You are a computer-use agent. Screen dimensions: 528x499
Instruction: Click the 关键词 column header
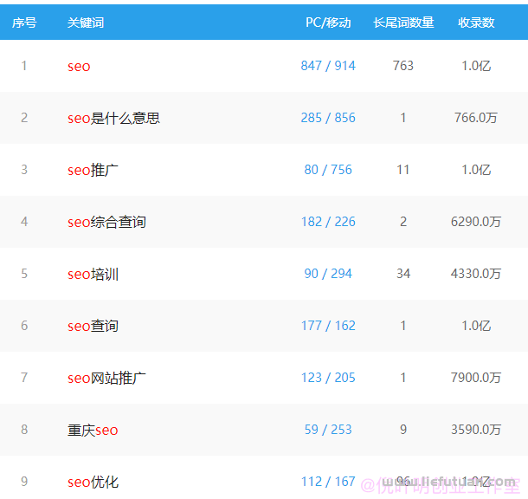tap(86, 23)
